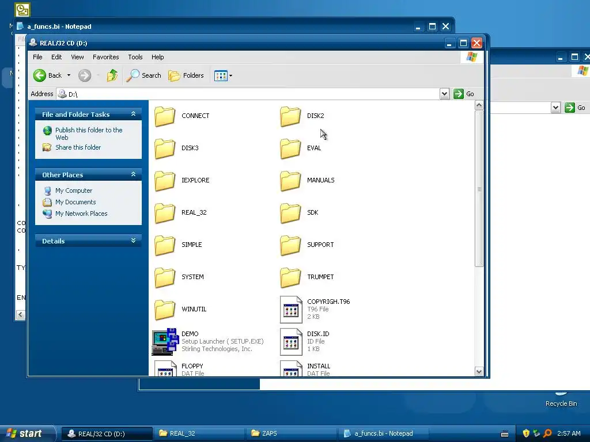Viewport: 590px width, 442px height.
Task: Open My Network Places link
Action: tap(81, 214)
